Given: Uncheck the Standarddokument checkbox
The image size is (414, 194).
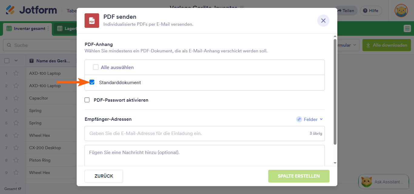Looking at the screenshot, I should (92, 82).
